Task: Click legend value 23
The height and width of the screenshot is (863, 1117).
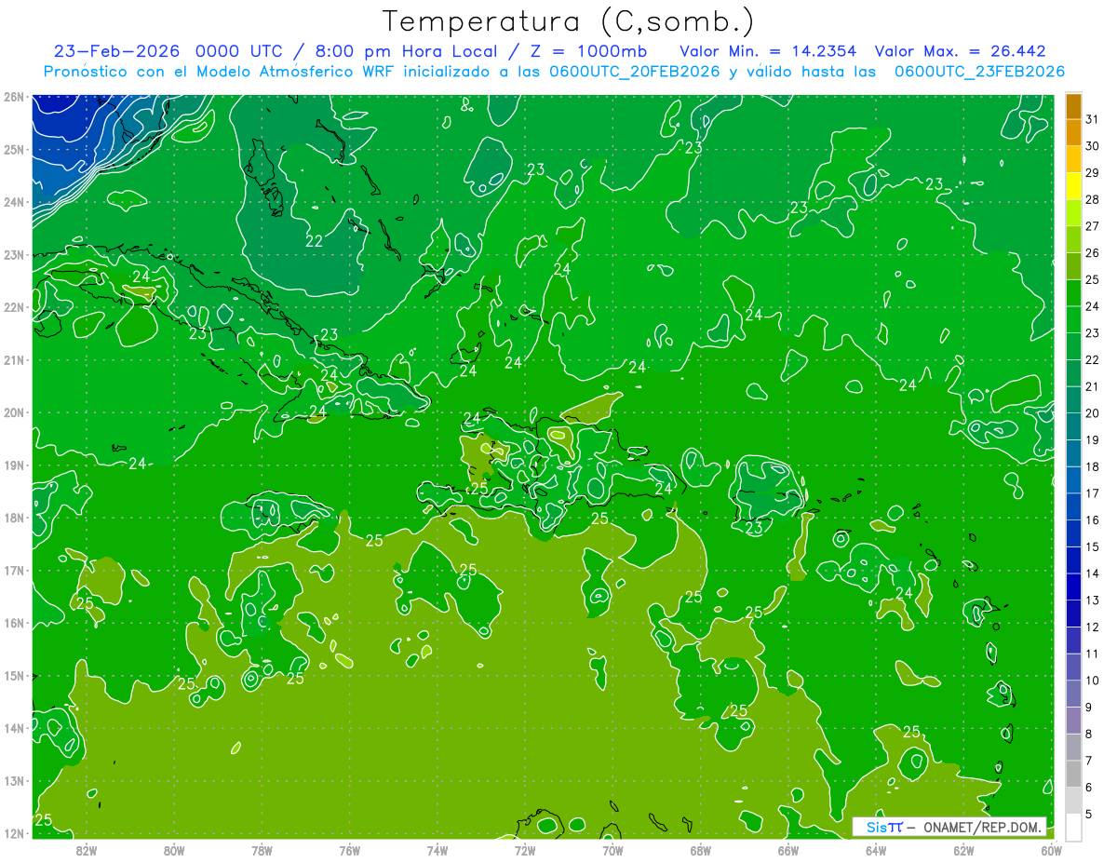Action: (1092, 333)
